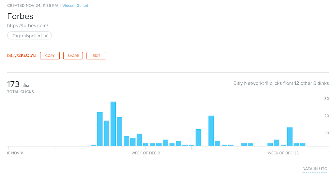This screenshot has width=334, height=175.
Task: Click the first tall bar near 22 clicks
Action: 100,129
